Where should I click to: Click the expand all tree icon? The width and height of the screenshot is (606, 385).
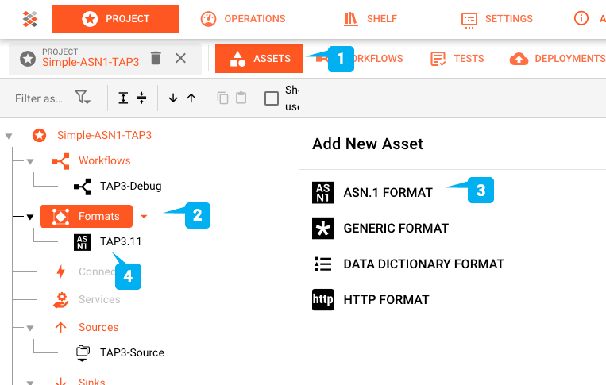123,98
